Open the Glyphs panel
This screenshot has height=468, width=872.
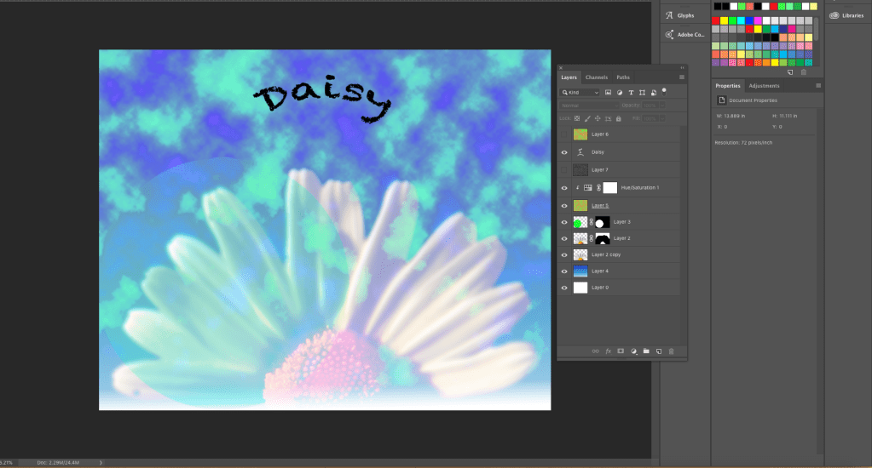point(684,14)
